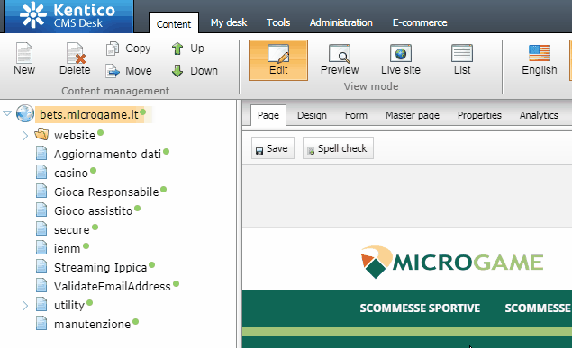Collapse the bets.microgame.it root node
The image size is (572, 348).
click(7, 113)
